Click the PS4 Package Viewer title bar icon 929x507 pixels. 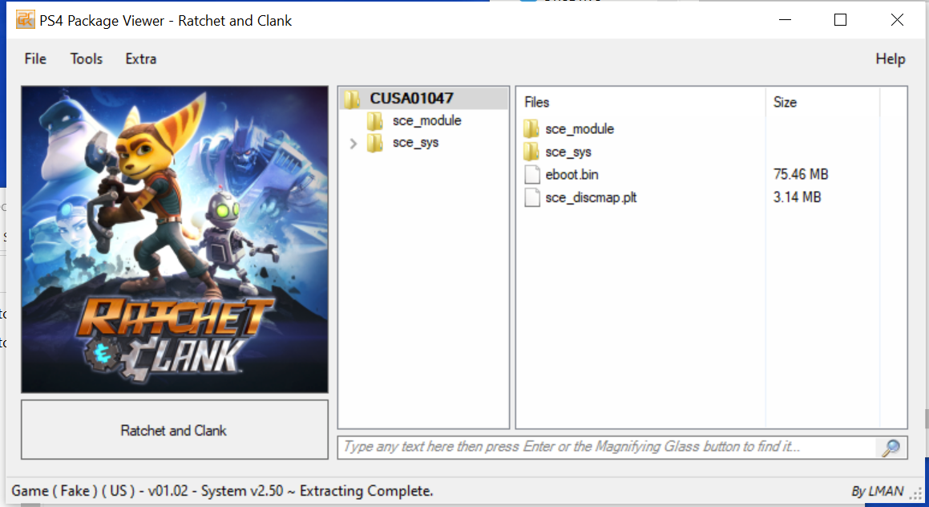coord(26,19)
